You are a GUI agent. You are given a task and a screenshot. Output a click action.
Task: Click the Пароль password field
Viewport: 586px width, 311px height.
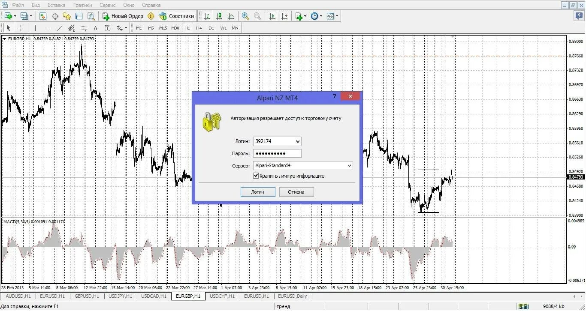[x=277, y=153]
